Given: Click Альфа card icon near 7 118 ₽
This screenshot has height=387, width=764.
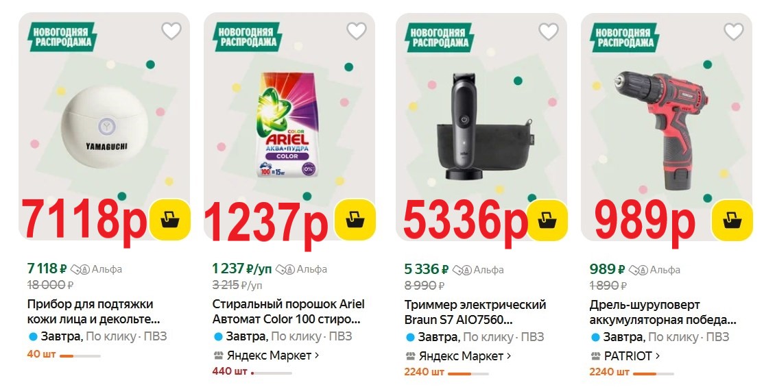Looking at the screenshot, I should click(x=80, y=269).
